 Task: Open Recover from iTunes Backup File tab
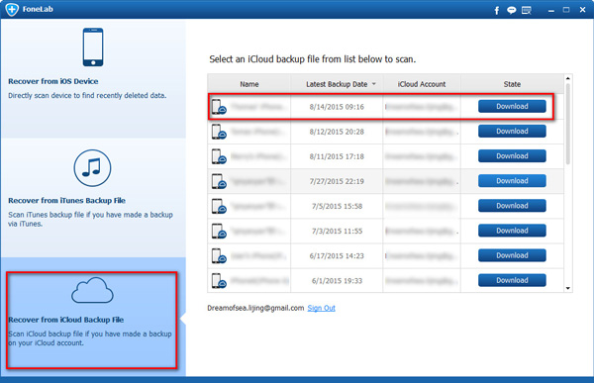93,198
